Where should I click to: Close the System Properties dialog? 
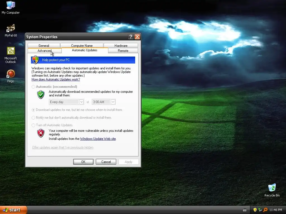[x=137, y=37]
